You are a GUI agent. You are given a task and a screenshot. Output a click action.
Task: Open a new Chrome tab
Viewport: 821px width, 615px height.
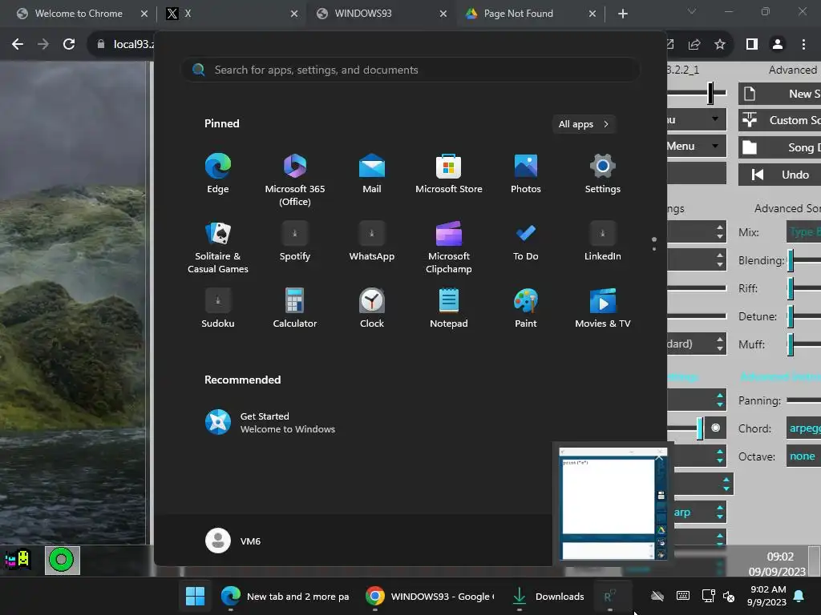pos(622,14)
